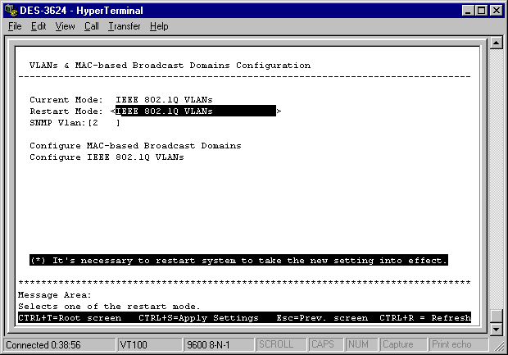Open the Transfer menu
Viewport: 508px width, 355px height.
tap(125, 26)
